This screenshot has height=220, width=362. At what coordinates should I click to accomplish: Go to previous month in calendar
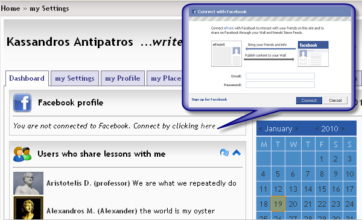click(261, 128)
